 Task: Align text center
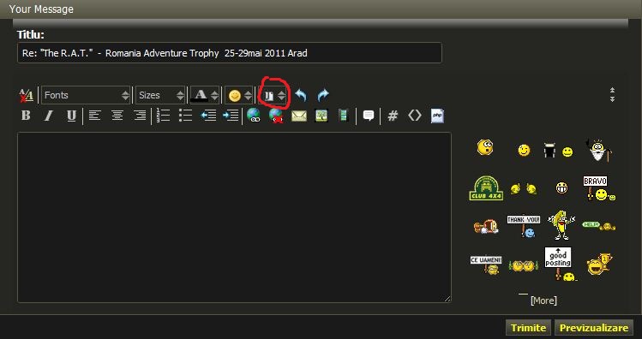[x=117, y=116]
